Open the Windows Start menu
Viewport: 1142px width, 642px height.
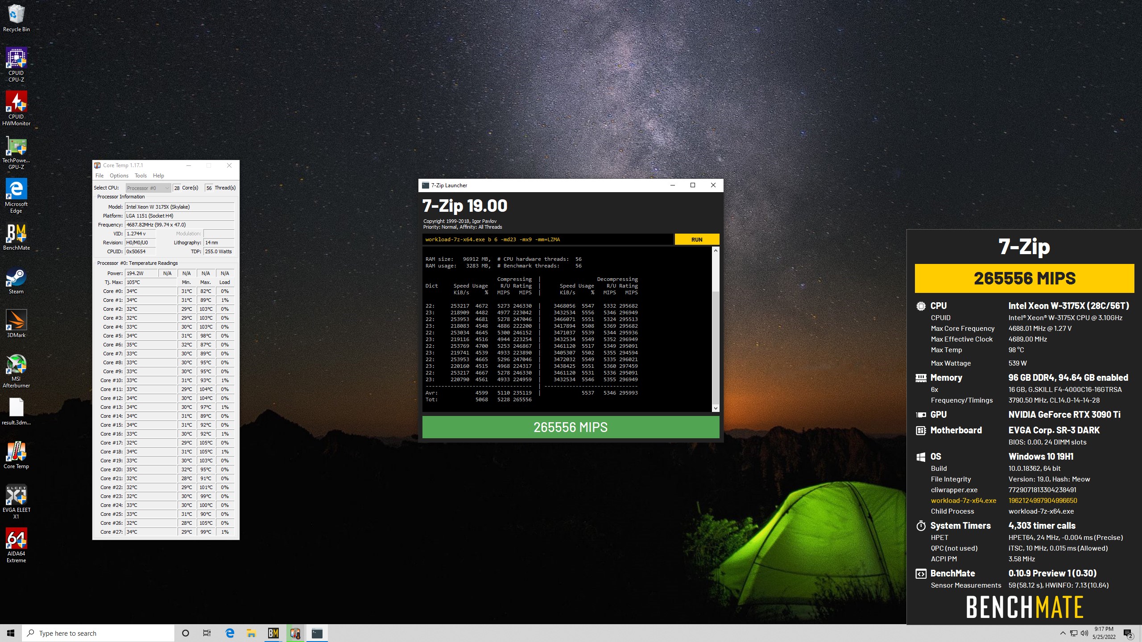[11, 633]
